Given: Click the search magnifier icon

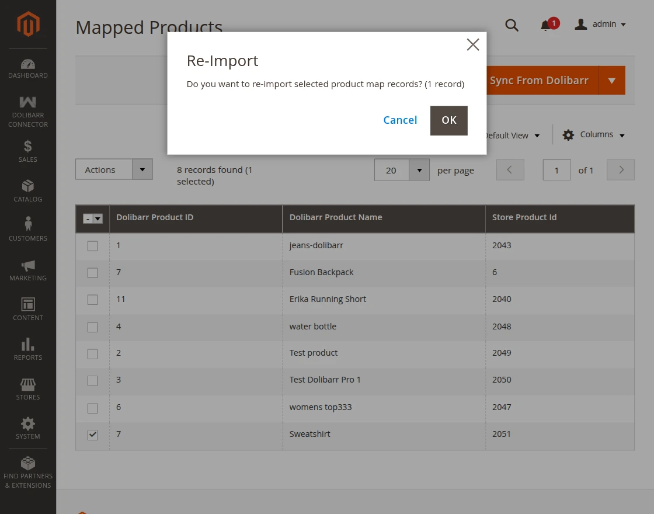Looking at the screenshot, I should click(x=512, y=25).
